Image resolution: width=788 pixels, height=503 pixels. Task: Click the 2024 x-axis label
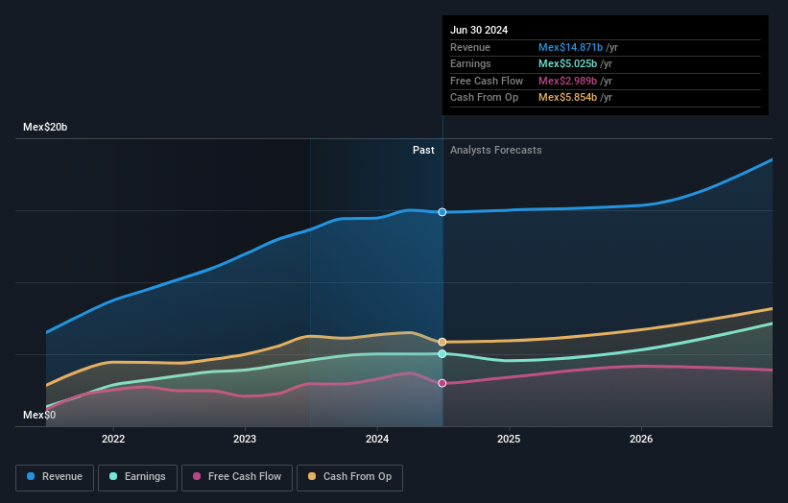(377, 439)
